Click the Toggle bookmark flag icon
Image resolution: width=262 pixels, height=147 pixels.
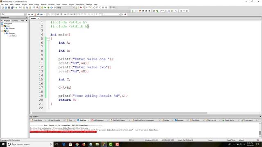point(140,11)
